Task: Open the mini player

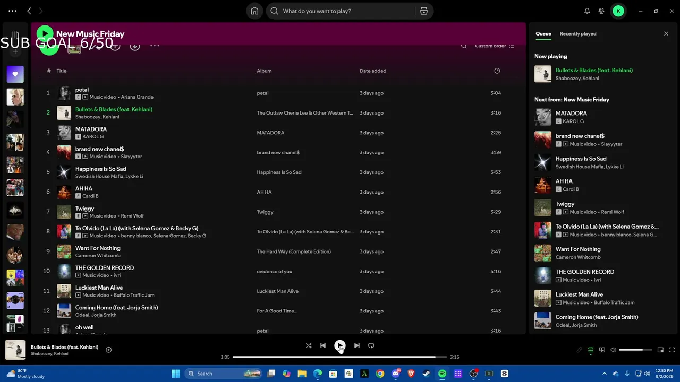Action: pos(660,350)
